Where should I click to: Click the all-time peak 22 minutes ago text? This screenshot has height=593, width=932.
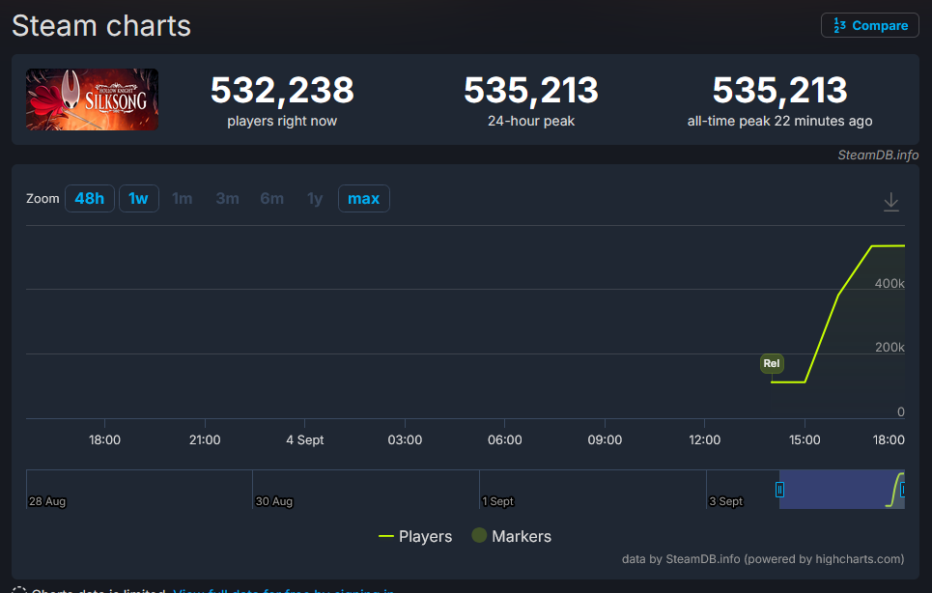[x=779, y=122]
